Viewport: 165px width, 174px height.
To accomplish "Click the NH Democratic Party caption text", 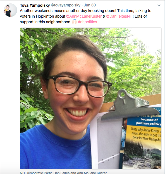I will [63, 173].
